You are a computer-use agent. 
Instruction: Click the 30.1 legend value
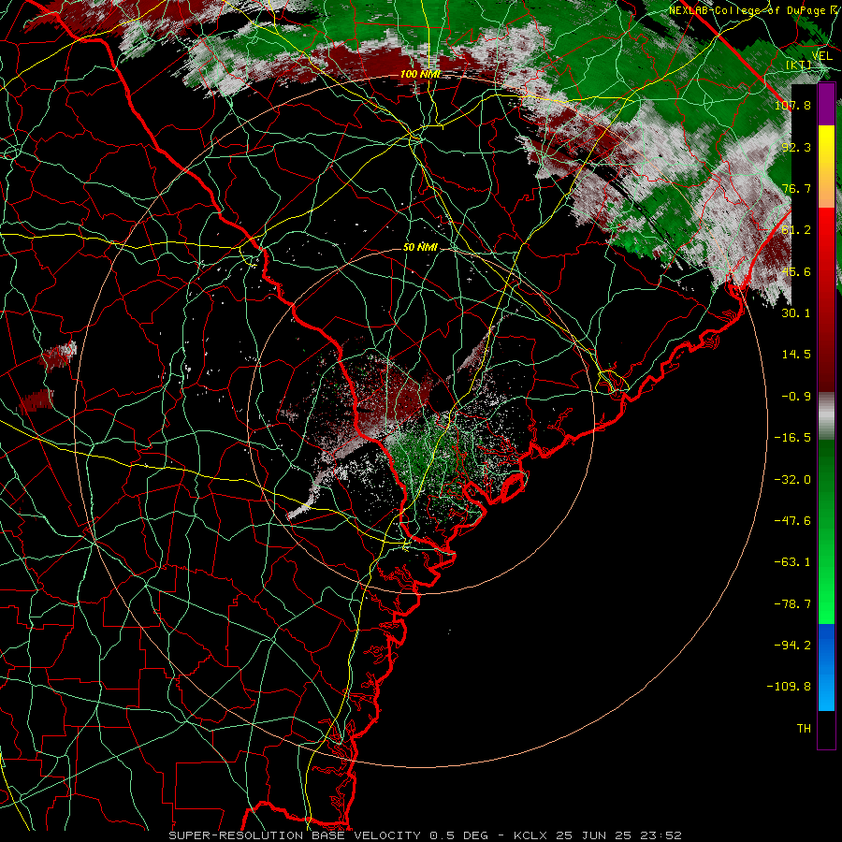pos(796,313)
